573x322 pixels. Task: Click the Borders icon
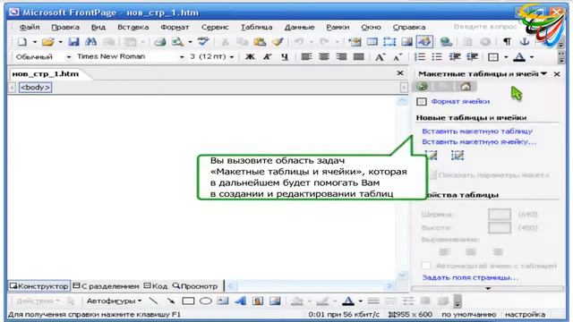coord(493,57)
